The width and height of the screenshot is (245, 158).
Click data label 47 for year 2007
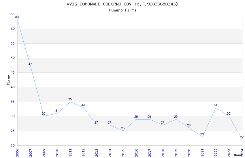(x=30, y=64)
